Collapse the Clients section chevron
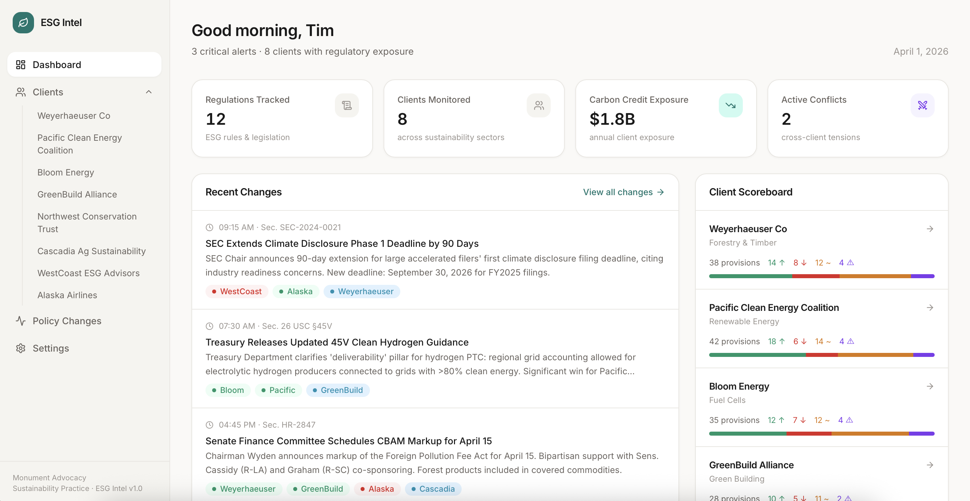This screenshot has height=501, width=970. (149, 92)
